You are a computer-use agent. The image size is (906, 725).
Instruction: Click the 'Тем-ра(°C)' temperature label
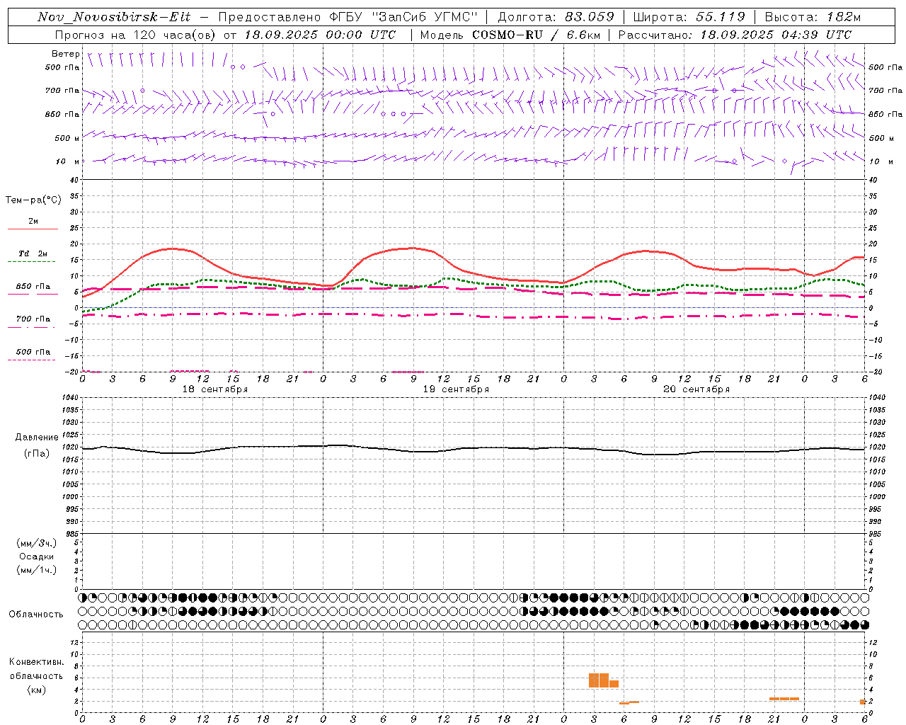pos(33,200)
